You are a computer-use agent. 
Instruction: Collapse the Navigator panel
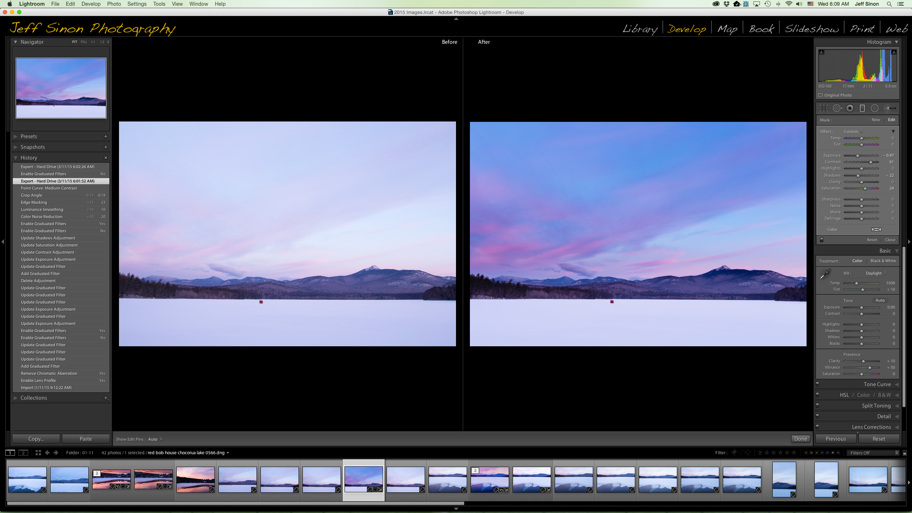[x=15, y=42]
